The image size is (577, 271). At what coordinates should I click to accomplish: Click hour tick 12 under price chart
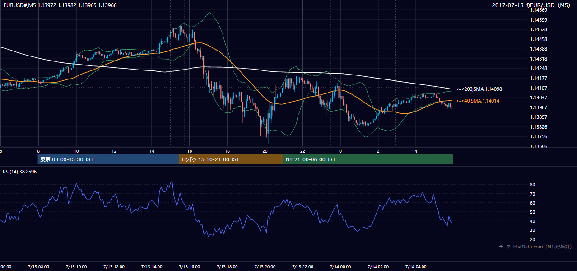114,151
